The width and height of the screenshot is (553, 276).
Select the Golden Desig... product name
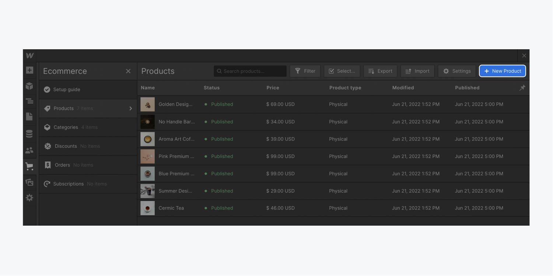(175, 104)
